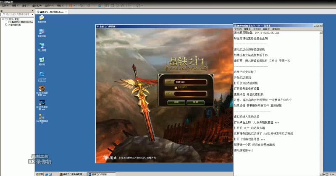Image resolution: width=336 pixels, height=176 pixels.
Task: Open the dropdown arrow beside the pause button
Action: pyautogui.click(x=74, y=5)
